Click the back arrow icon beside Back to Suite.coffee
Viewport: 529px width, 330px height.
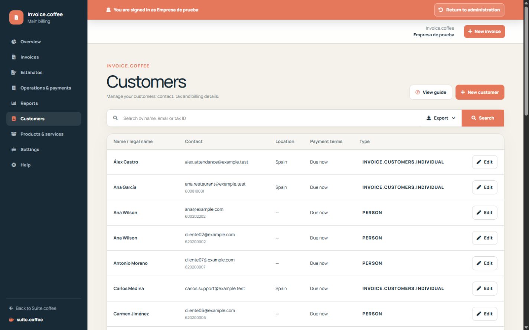[x=11, y=308]
